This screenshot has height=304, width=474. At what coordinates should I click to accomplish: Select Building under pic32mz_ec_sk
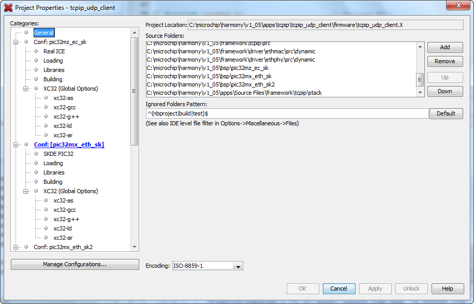(53, 79)
